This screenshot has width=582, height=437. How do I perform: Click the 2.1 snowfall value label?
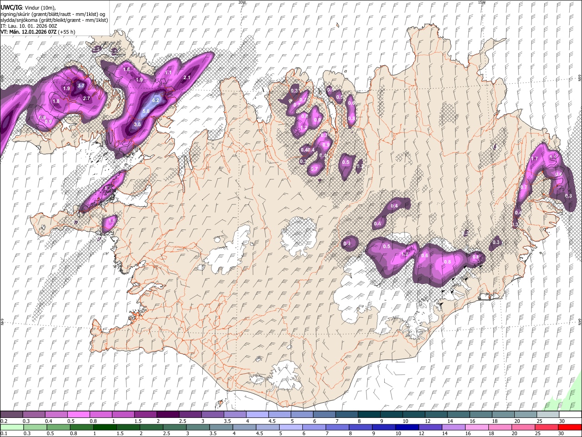[187, 78]
